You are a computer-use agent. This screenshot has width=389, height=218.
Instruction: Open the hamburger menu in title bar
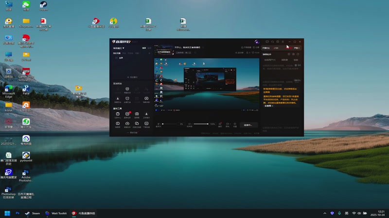(283, 42)
